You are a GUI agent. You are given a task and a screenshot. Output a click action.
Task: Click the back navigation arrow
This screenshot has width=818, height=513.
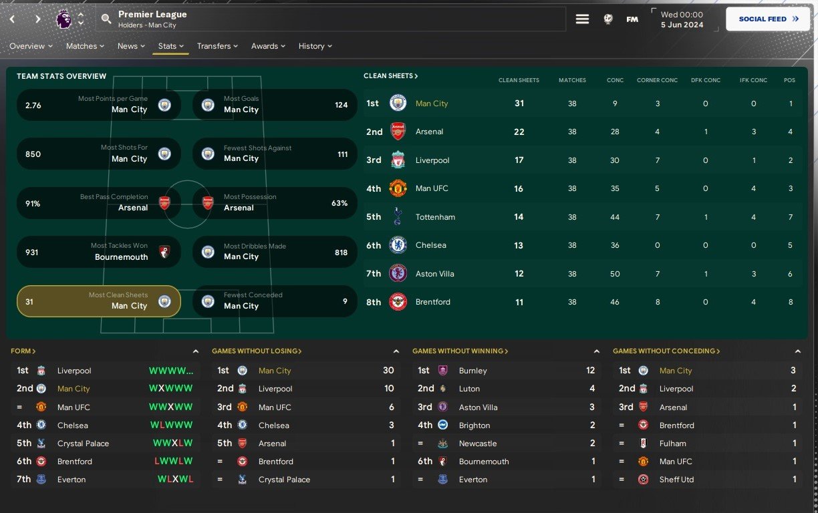pyautogui.click(x=12, y=19)
